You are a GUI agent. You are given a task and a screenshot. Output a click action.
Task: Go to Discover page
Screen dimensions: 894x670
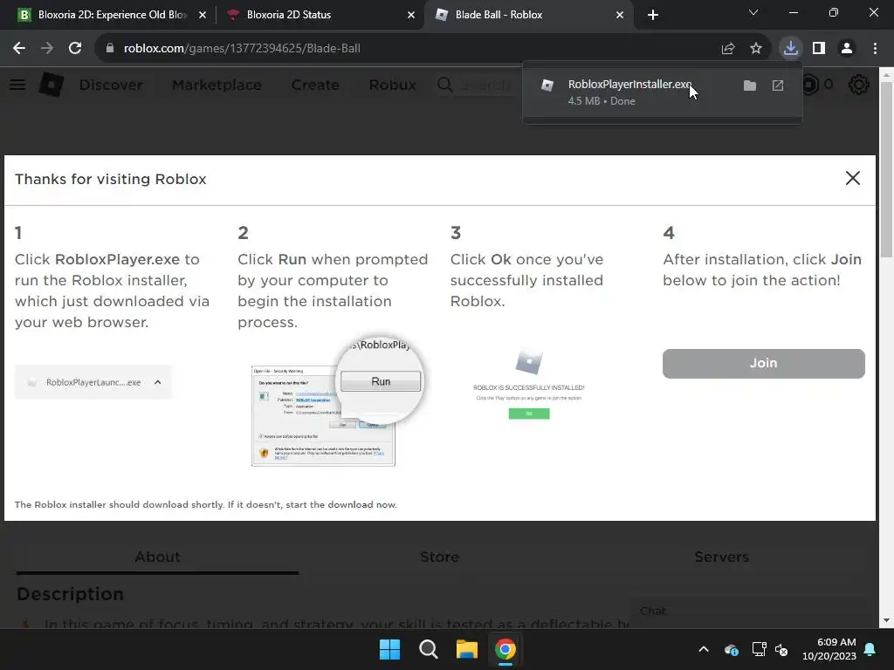111,85
